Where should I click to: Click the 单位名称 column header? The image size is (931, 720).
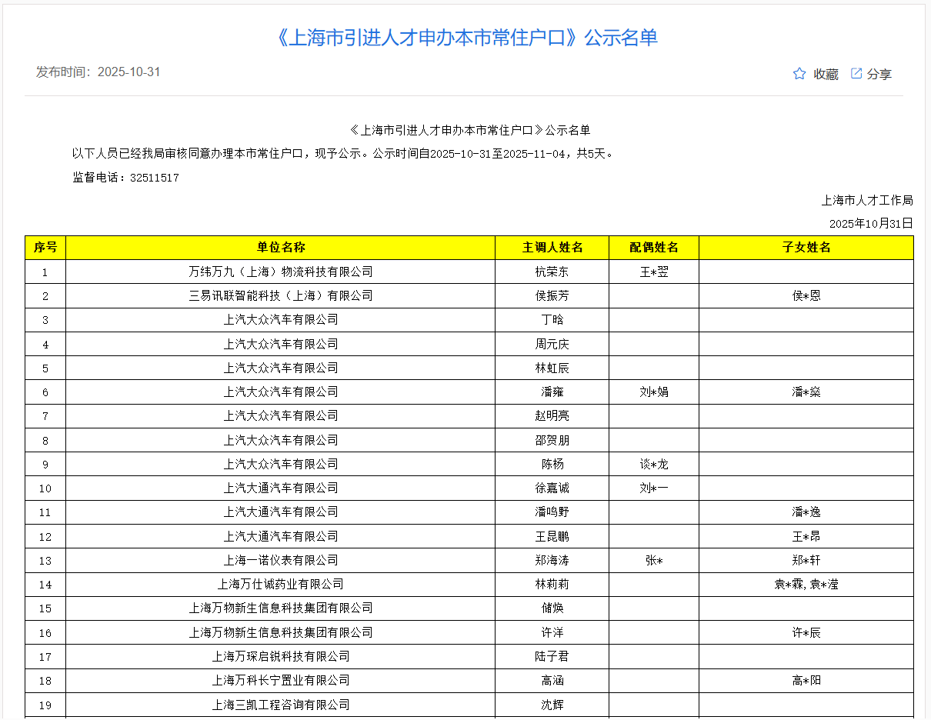[281, 248]
